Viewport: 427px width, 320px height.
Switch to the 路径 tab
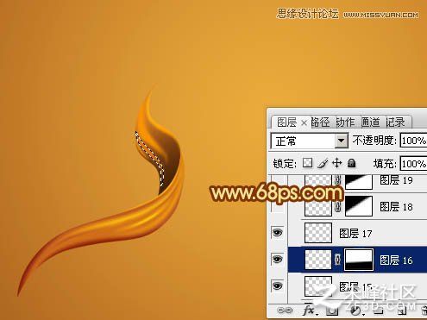click(x=320, y=122)
